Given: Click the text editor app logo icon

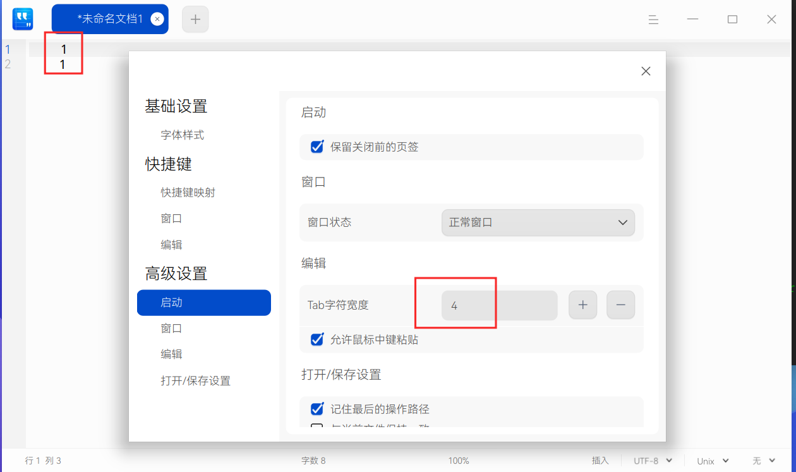Looking at the screenshot, I should (x=23, y=19).
